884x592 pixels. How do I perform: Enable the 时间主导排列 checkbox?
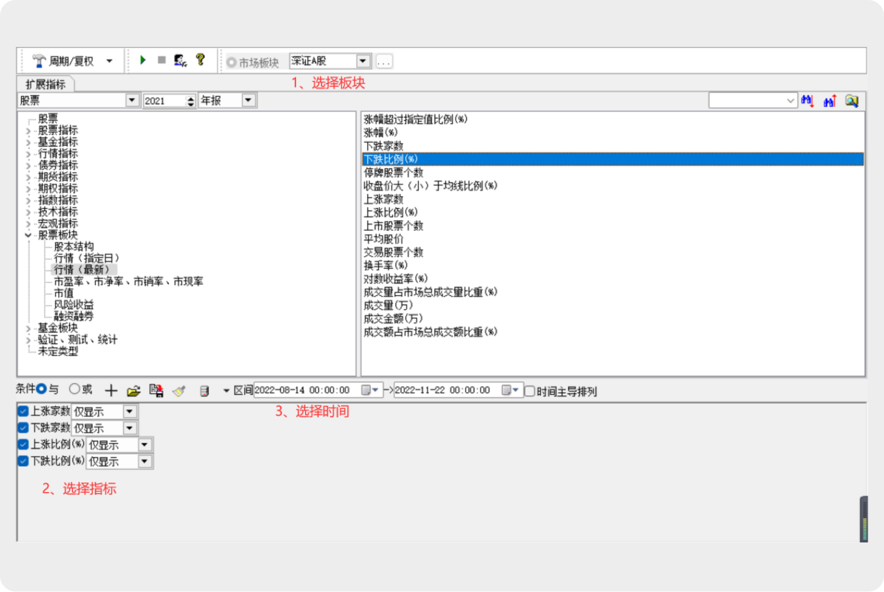tap(530, 391)
